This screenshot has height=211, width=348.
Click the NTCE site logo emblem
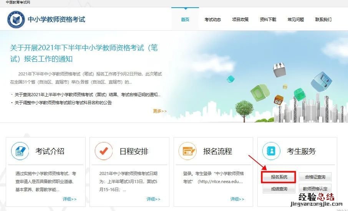point(16,20)
